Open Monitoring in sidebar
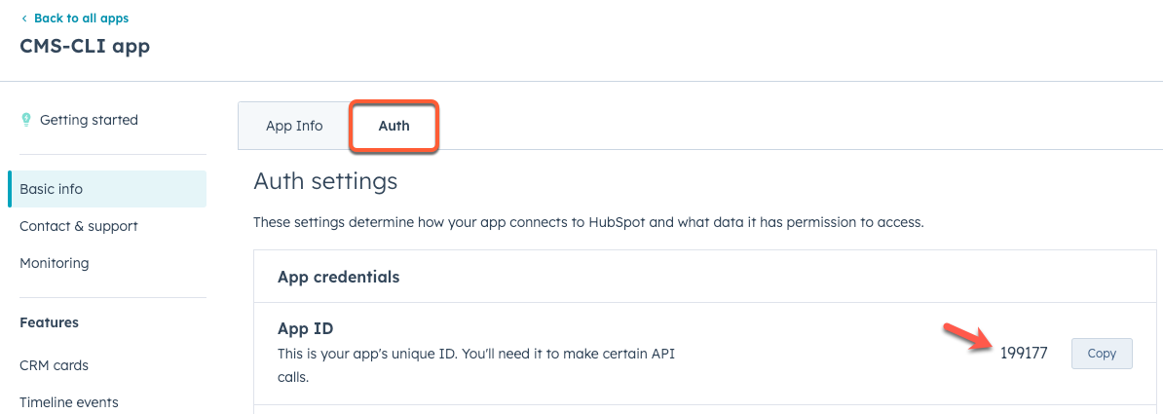The image size is (1163, 414). point(55,263)
